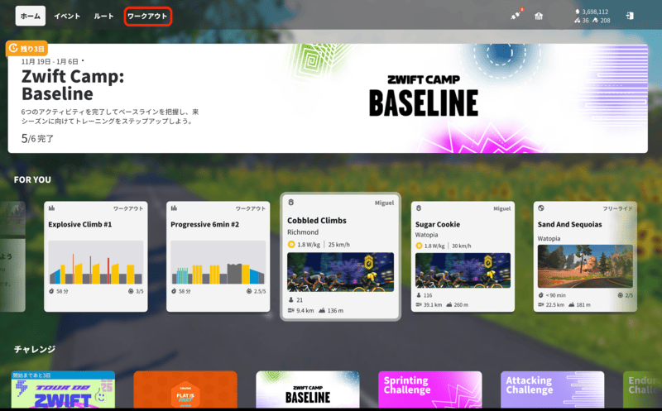Viewport: 662px width, 411px height.
Task: Click the Cobbled Climbs pace group image
Action: 341,272
